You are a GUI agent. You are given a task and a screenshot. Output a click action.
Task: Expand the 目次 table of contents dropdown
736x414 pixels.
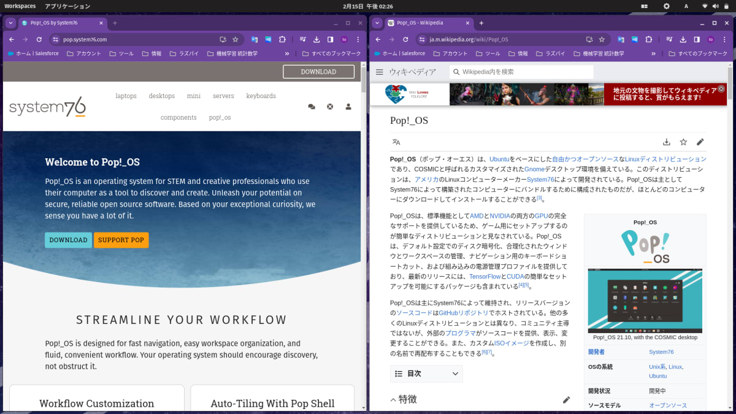pyautogui.click(x=426, y=374)
